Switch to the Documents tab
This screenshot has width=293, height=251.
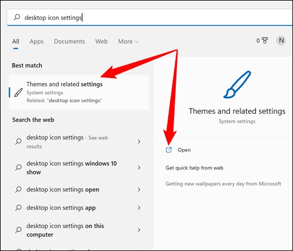pos(69,42)
